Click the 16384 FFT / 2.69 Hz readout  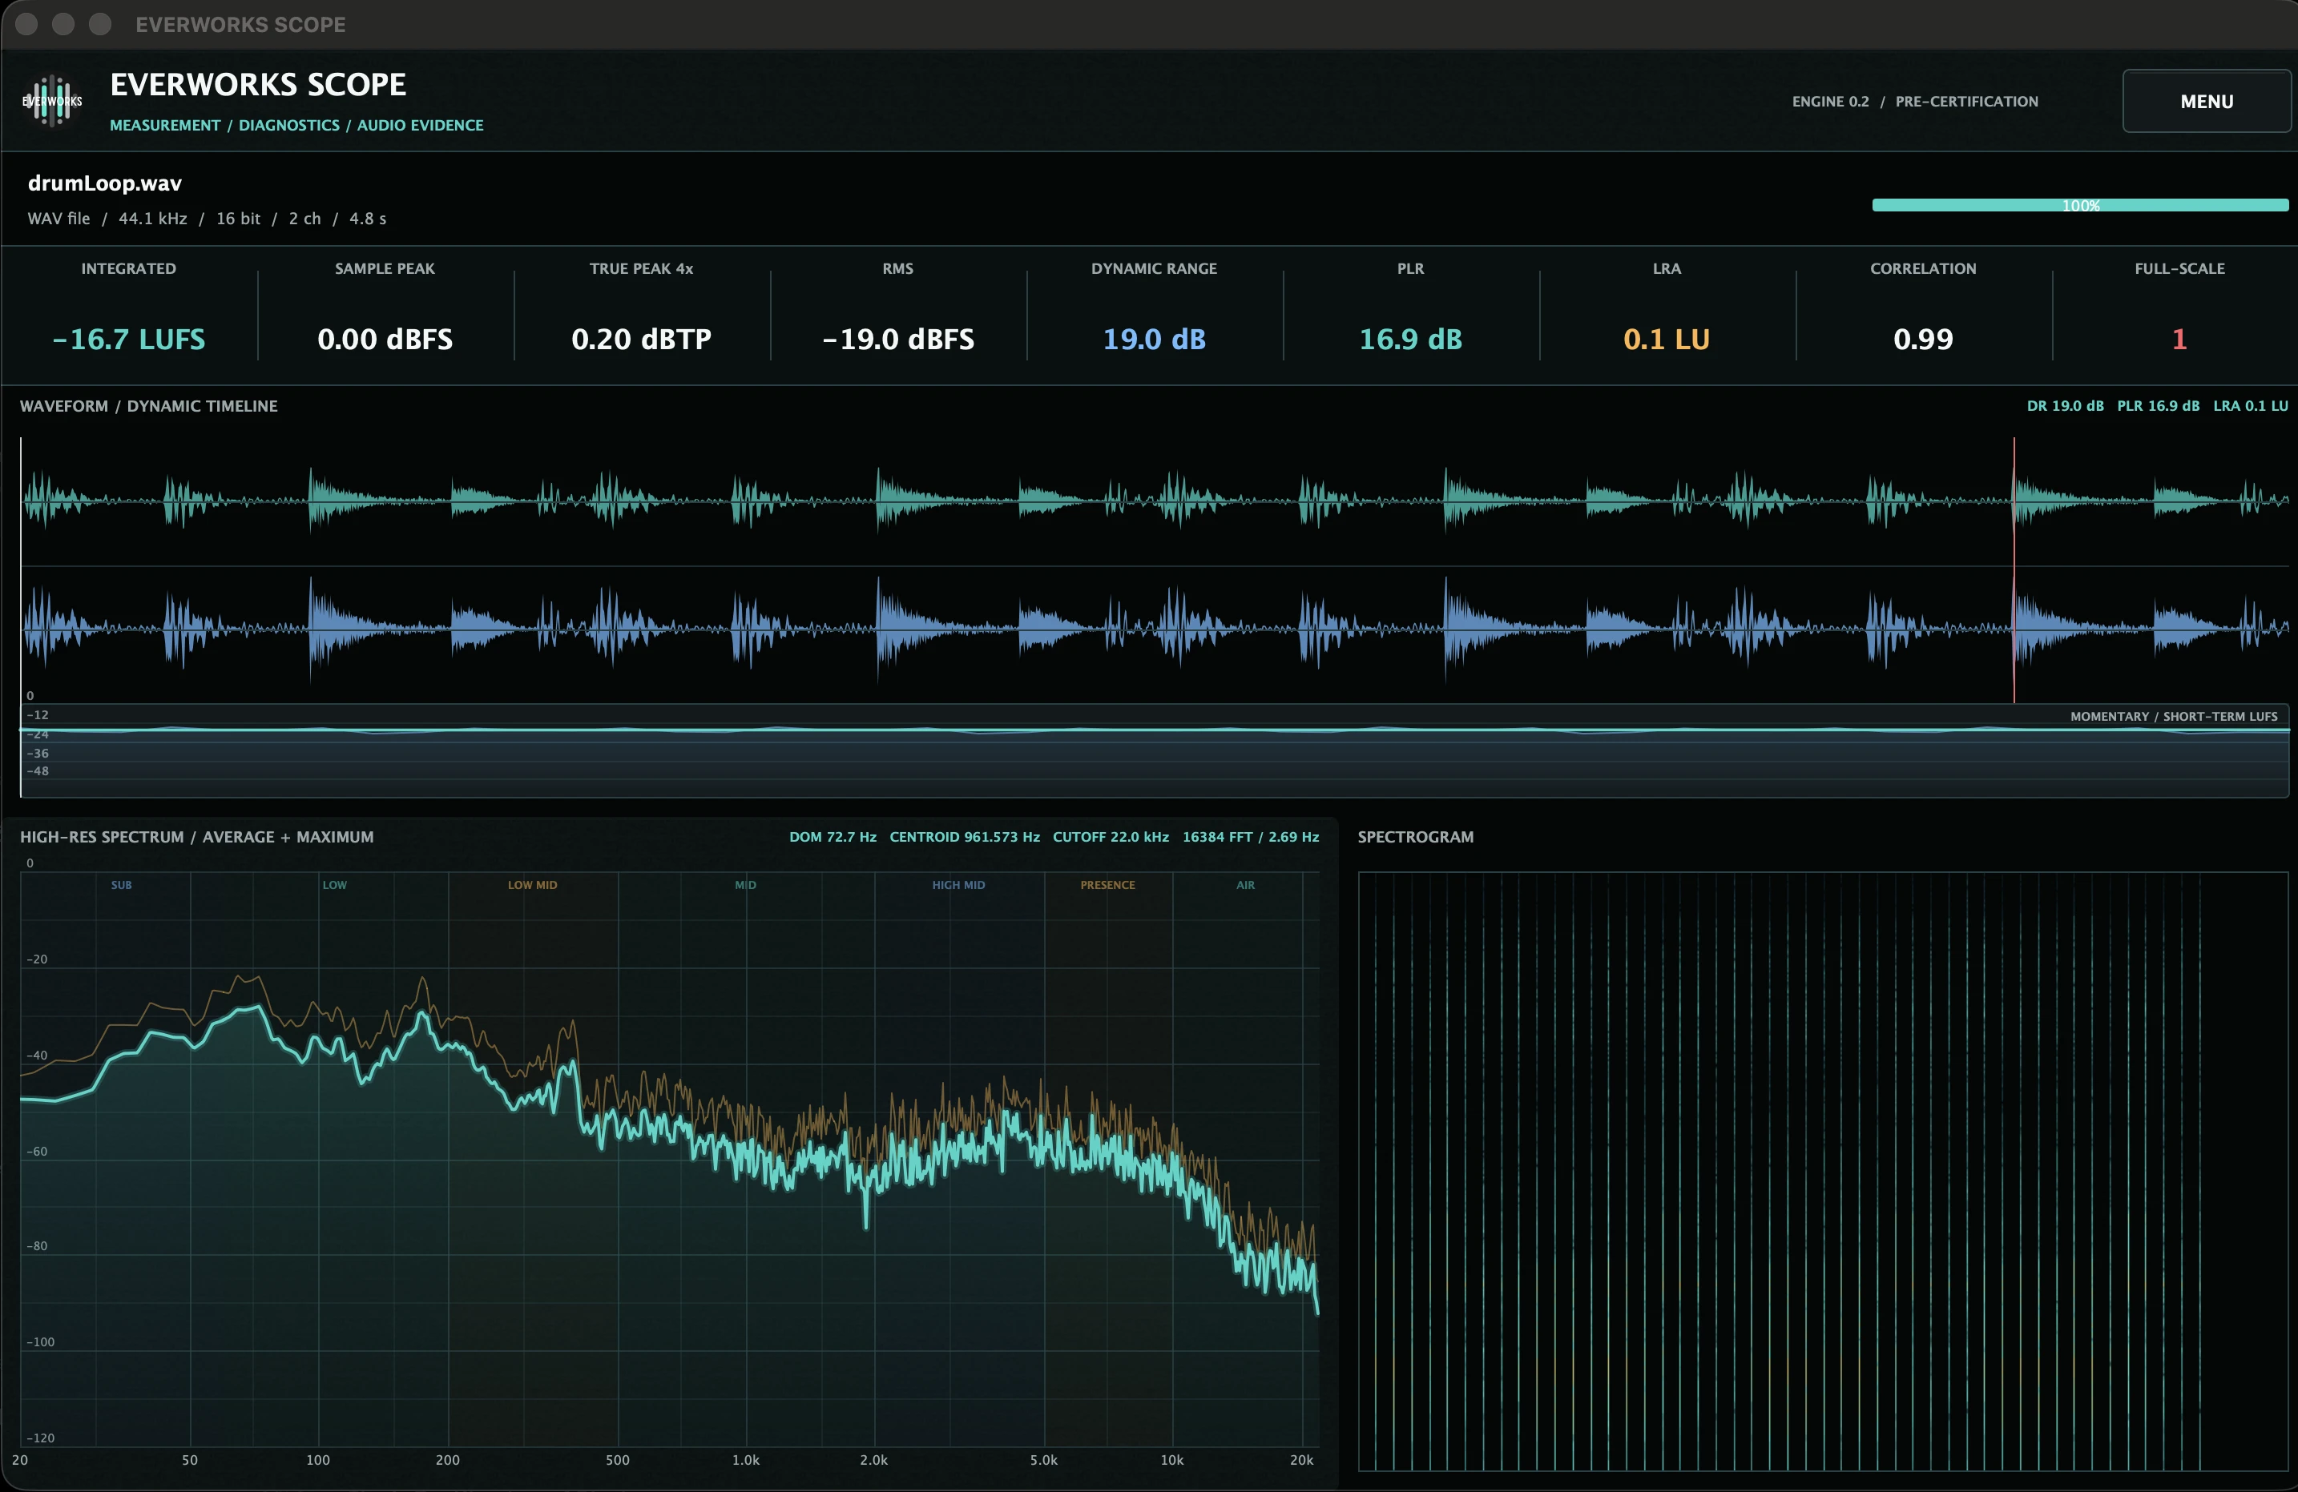pyautogui.click(x=1251, y=838)
